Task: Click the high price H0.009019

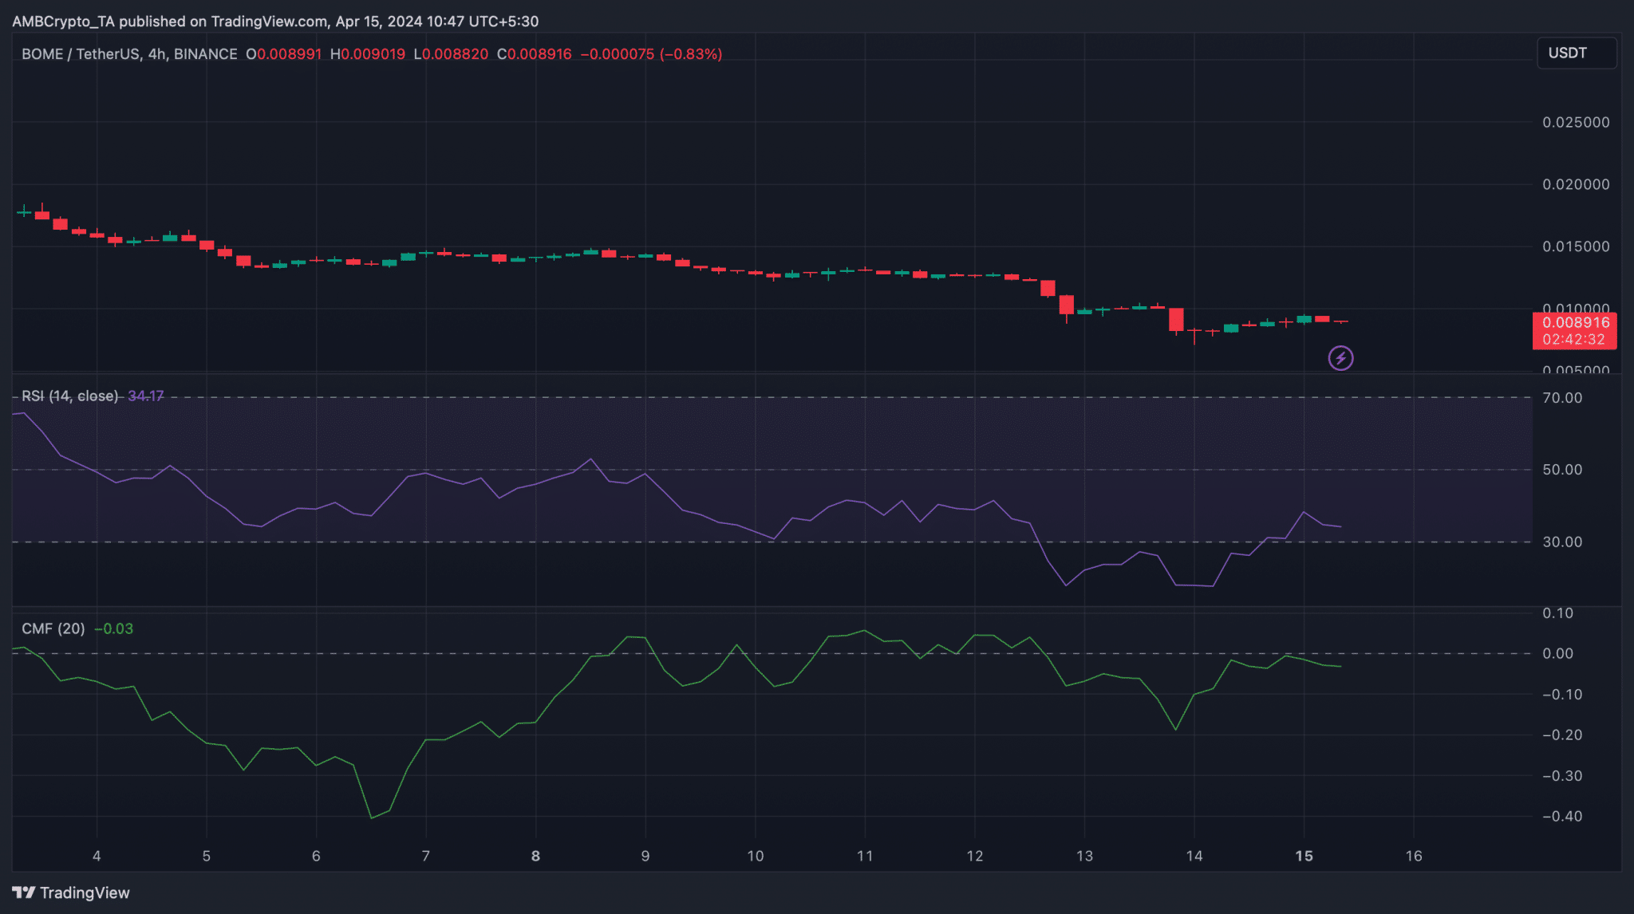Action: coord(368,53)
